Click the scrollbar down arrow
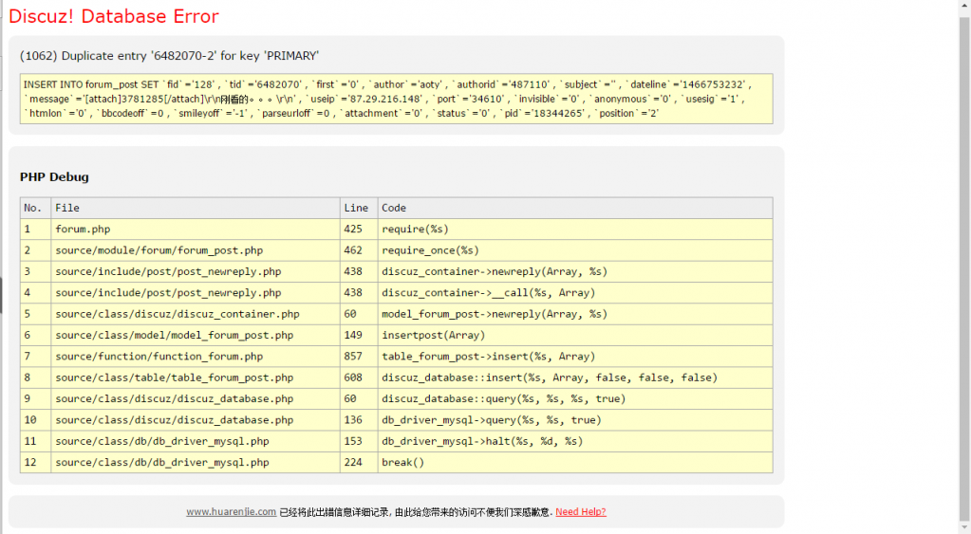Image resolution: width=971 pixels, height=534 pixels. pyautogui.click(x=963, y=526)
